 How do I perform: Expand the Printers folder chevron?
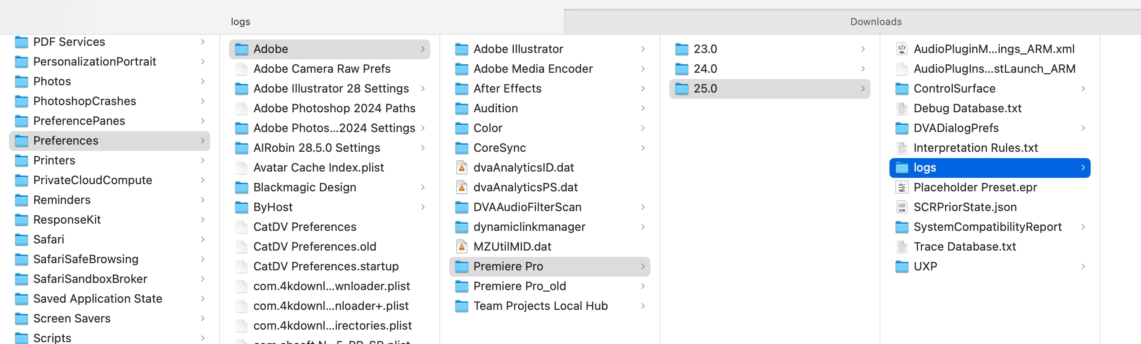pyautogui.click(x=203, y=160)
